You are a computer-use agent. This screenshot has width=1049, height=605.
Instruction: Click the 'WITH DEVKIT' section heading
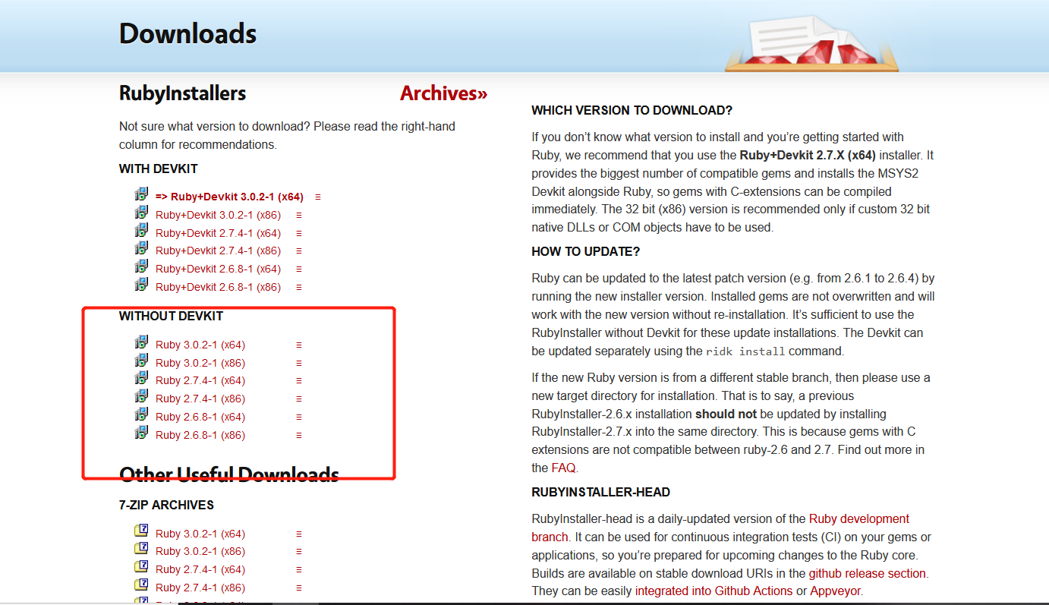158,169
